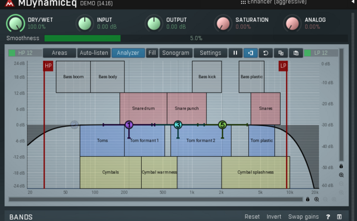Click the HP 12 filter type label
This screenshot has height=221, width=357.
tap(25, 53)
